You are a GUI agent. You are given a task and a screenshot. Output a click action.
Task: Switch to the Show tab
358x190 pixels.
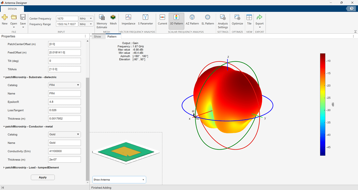click(x=97, y=36)
